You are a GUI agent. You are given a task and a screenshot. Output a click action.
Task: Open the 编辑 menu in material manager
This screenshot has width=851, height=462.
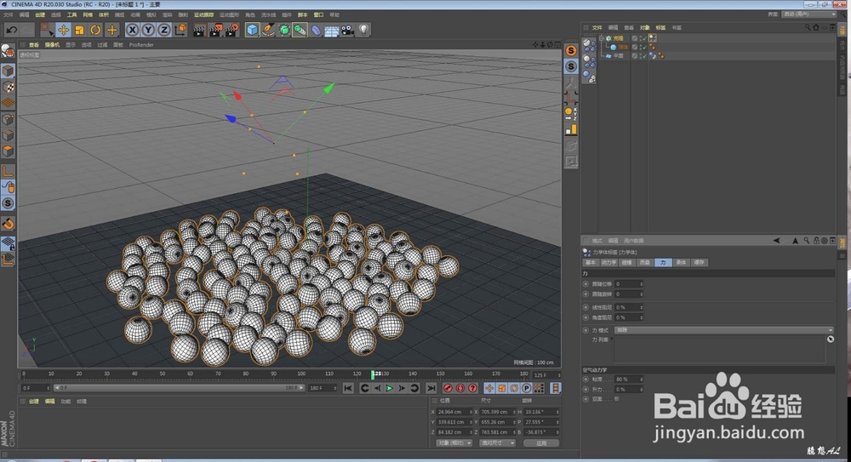(49, 402)
